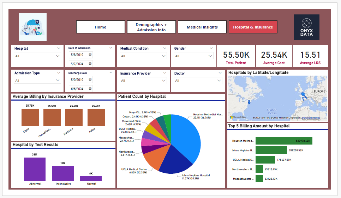Select Hospital & Insurance tab
This screenshot has width=341, height=198.
pyautogui.click(x=253, y=27)
